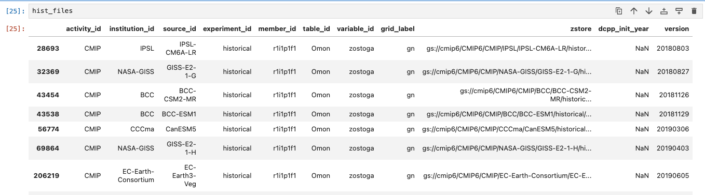Viewport: 705px width, 195px height.
Task: Click the IPSL-CM6A-LR source cell
Action: click(x=186, y=49)
